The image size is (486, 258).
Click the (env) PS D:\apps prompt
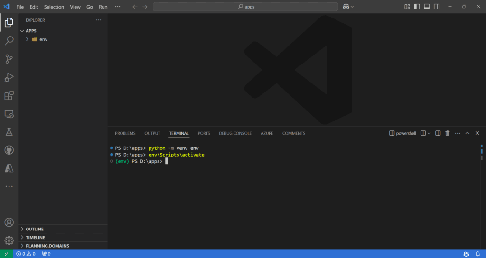(139, 161)
